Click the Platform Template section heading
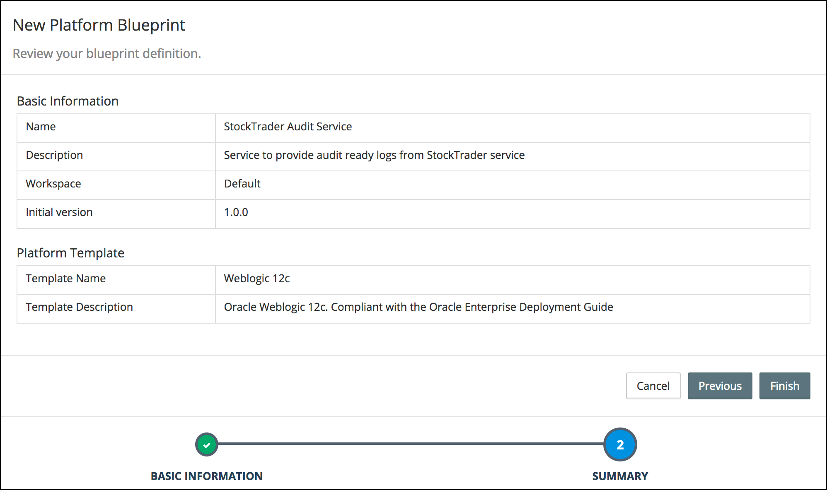The width and height of the screenshot is (827, 490). pyautogui.click(x=70, y=253)
